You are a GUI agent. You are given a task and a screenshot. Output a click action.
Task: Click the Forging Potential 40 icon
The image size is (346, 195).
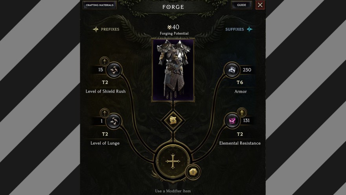(x=169, y=27)
